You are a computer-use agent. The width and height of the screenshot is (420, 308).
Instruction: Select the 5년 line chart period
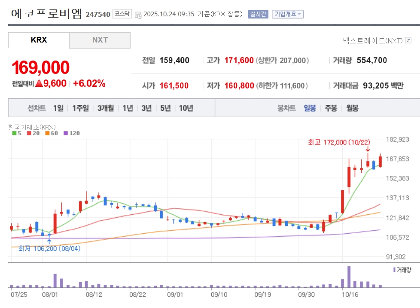(x=165, y=108)
